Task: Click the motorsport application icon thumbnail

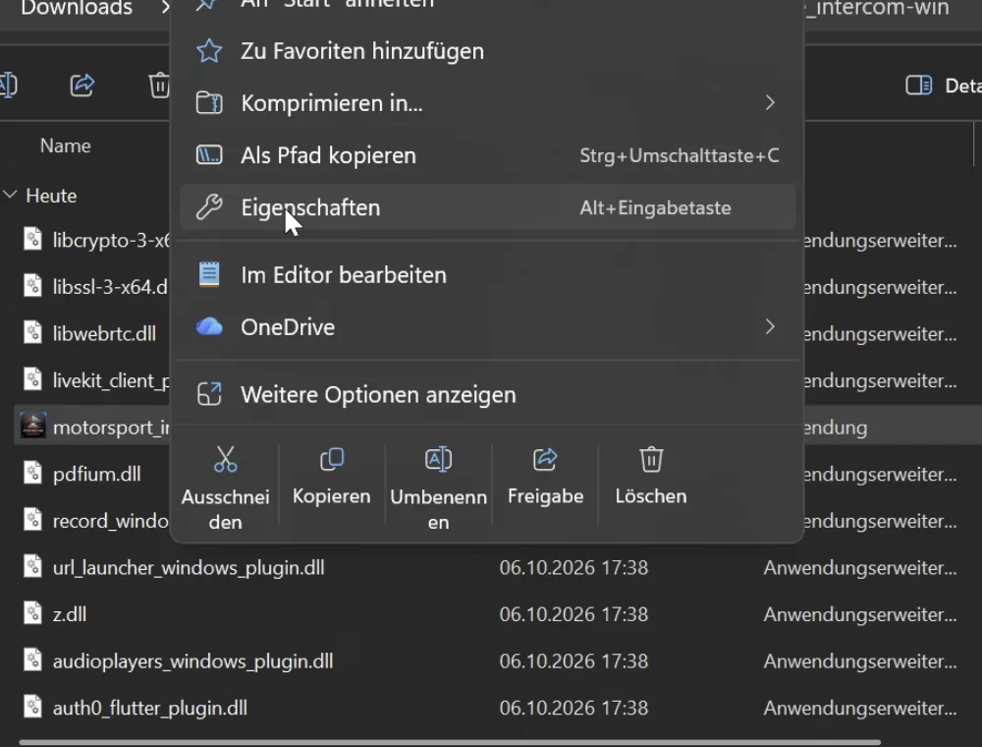Action: tap(32, 426)
